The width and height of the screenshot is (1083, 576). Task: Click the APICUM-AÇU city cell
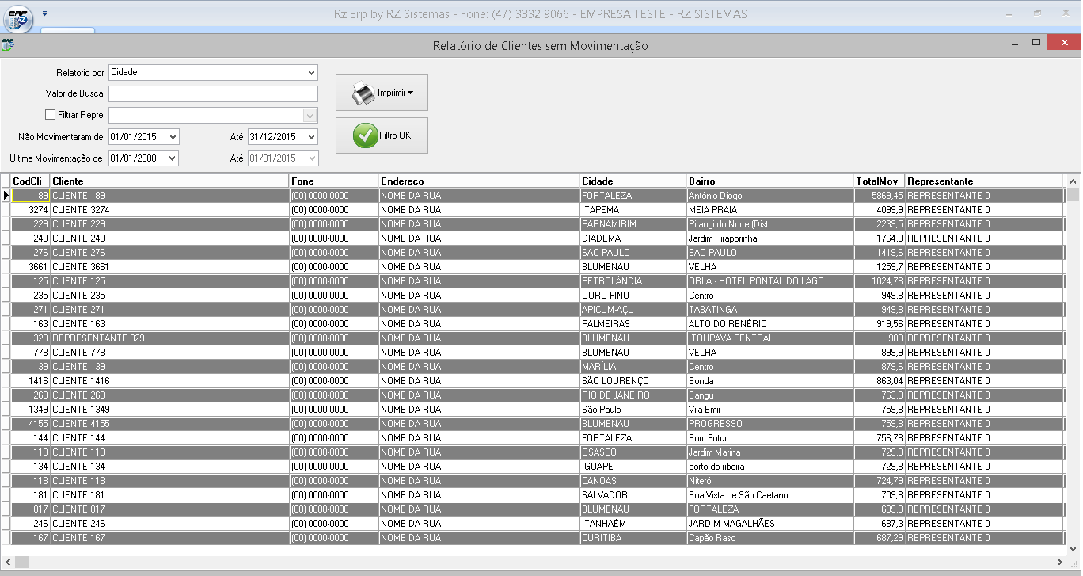[633, 310]
